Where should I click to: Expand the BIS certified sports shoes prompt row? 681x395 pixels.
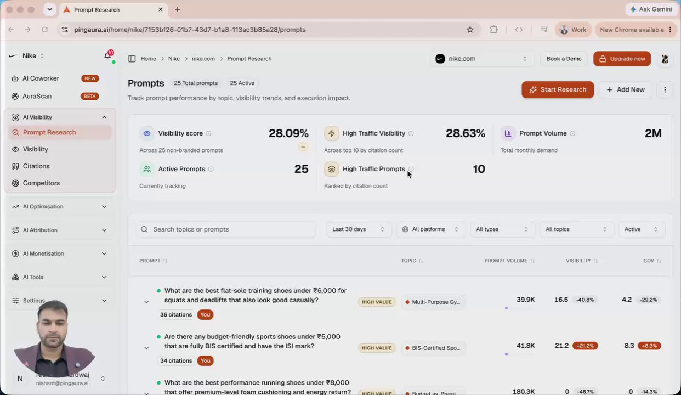pyautogui.click(x=146, y=348)
